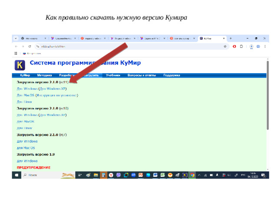Open the MacOS installation instructions link
Viewport: 278px width, 208px height.
click(57, 95)
